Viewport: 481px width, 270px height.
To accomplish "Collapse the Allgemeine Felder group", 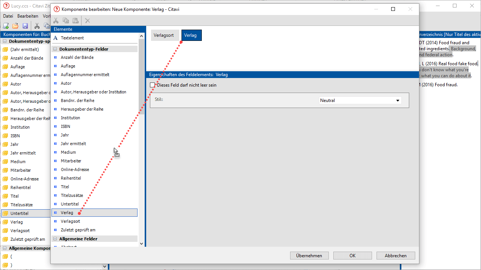I will 55,239.
